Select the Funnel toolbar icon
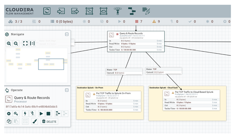 (x=118, y=11)
